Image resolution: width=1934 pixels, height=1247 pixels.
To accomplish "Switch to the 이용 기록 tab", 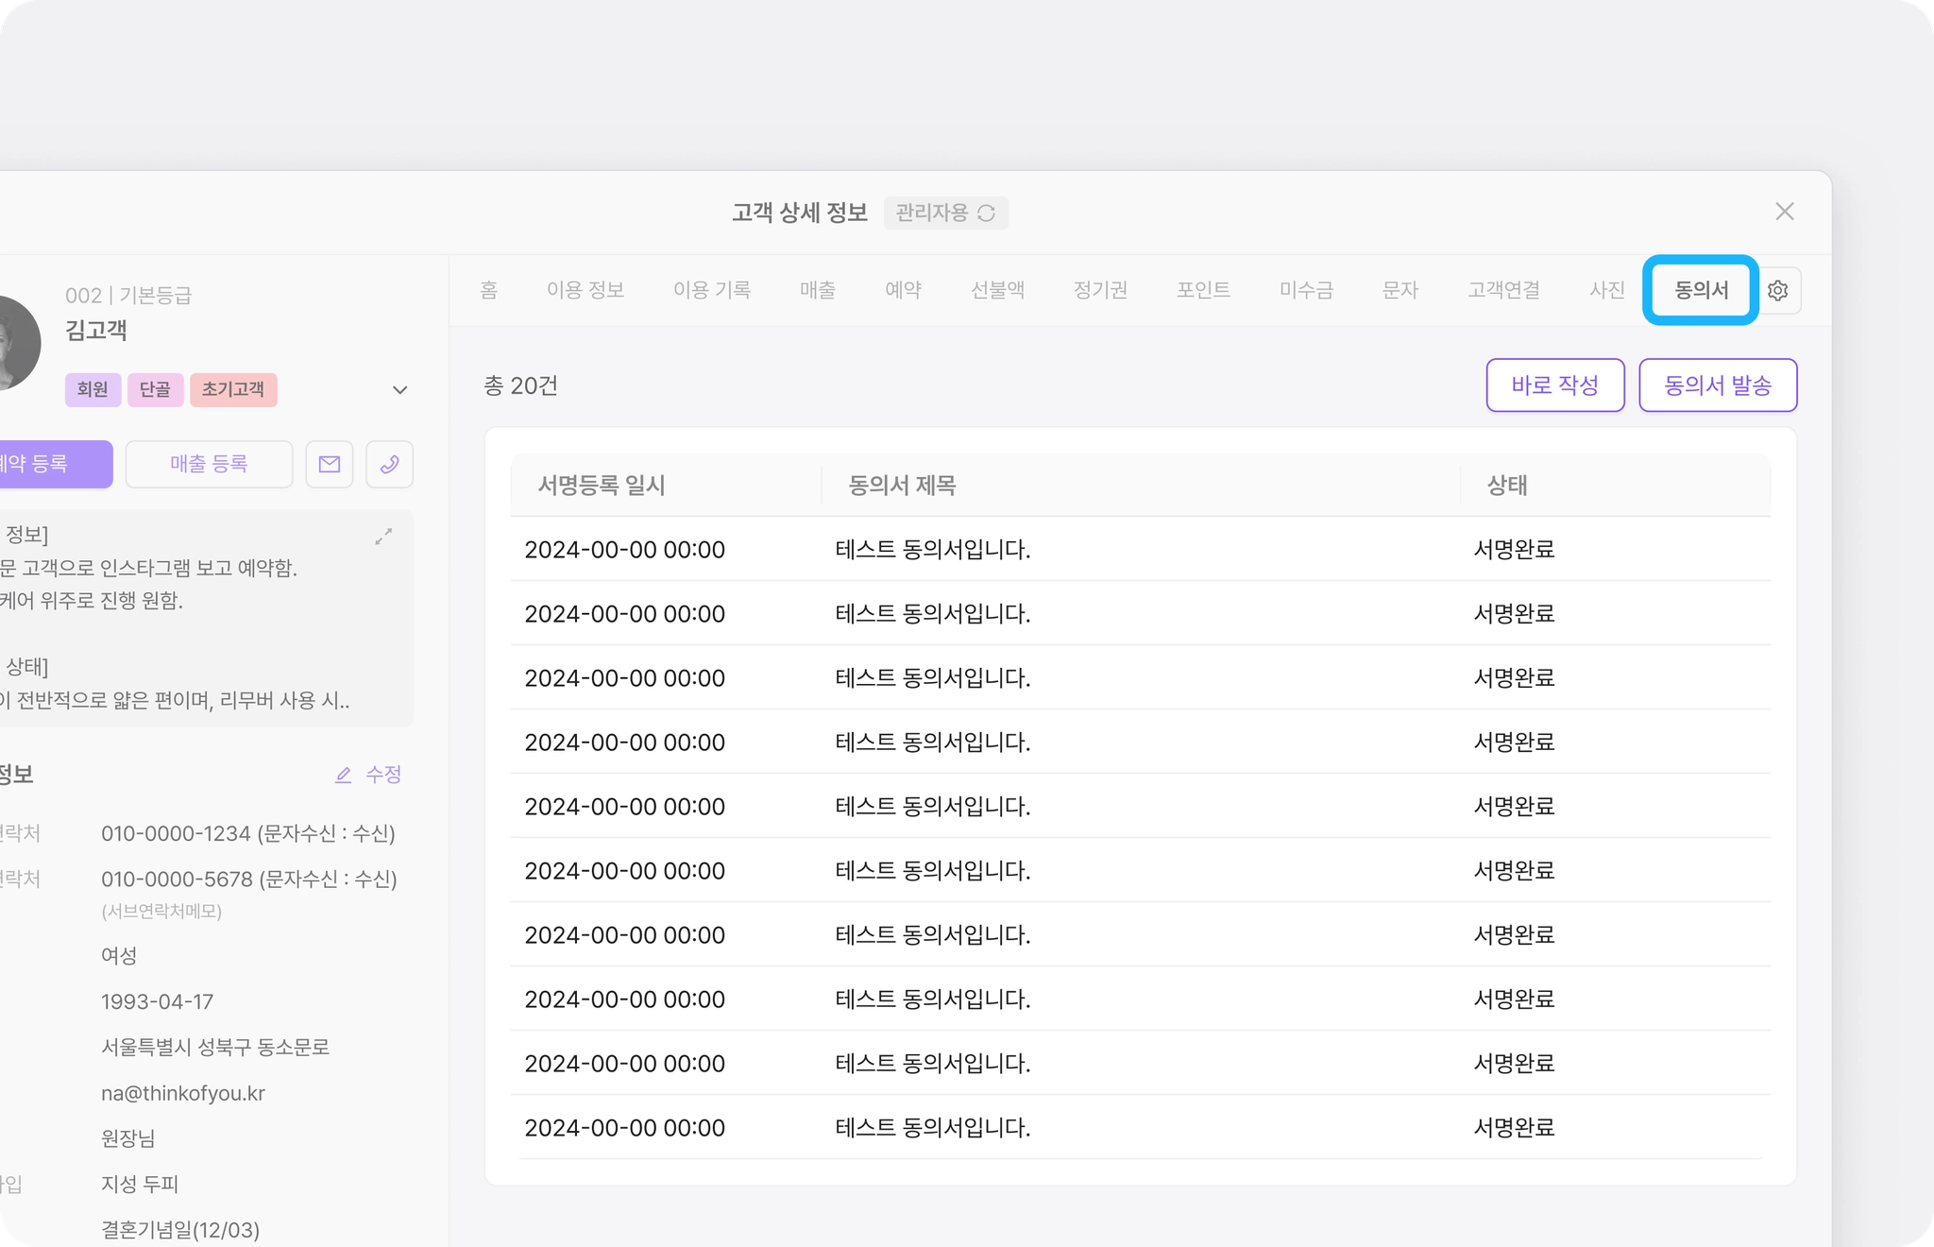I will point(711,290).
